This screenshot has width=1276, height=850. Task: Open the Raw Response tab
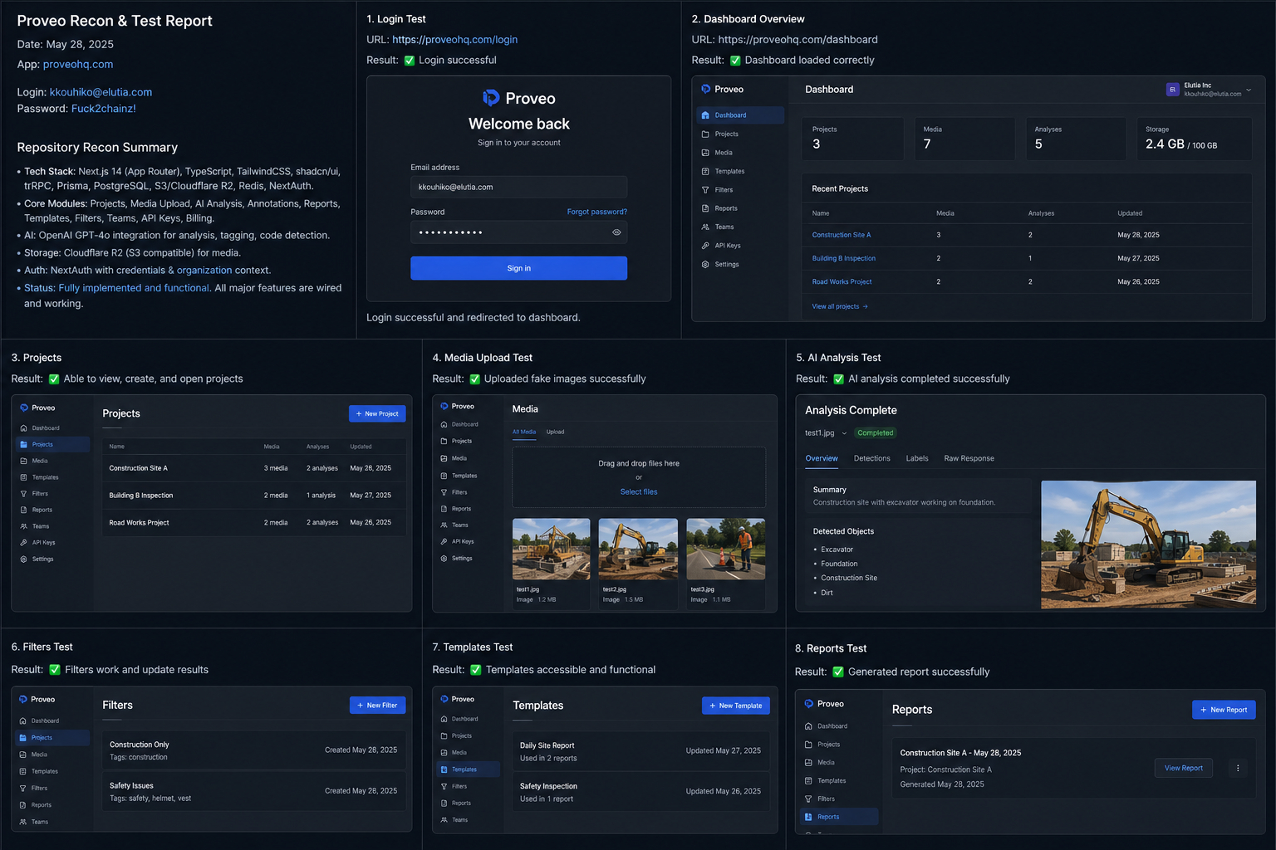969,458
